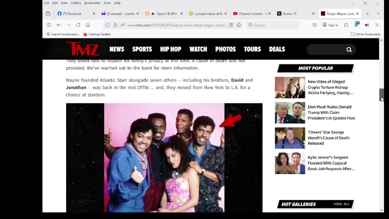Click the TMZ logo
Screen dimensions: 389x219
[x=82, y=49]
